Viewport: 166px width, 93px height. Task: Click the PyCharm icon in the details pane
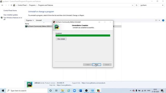[30, 84]
